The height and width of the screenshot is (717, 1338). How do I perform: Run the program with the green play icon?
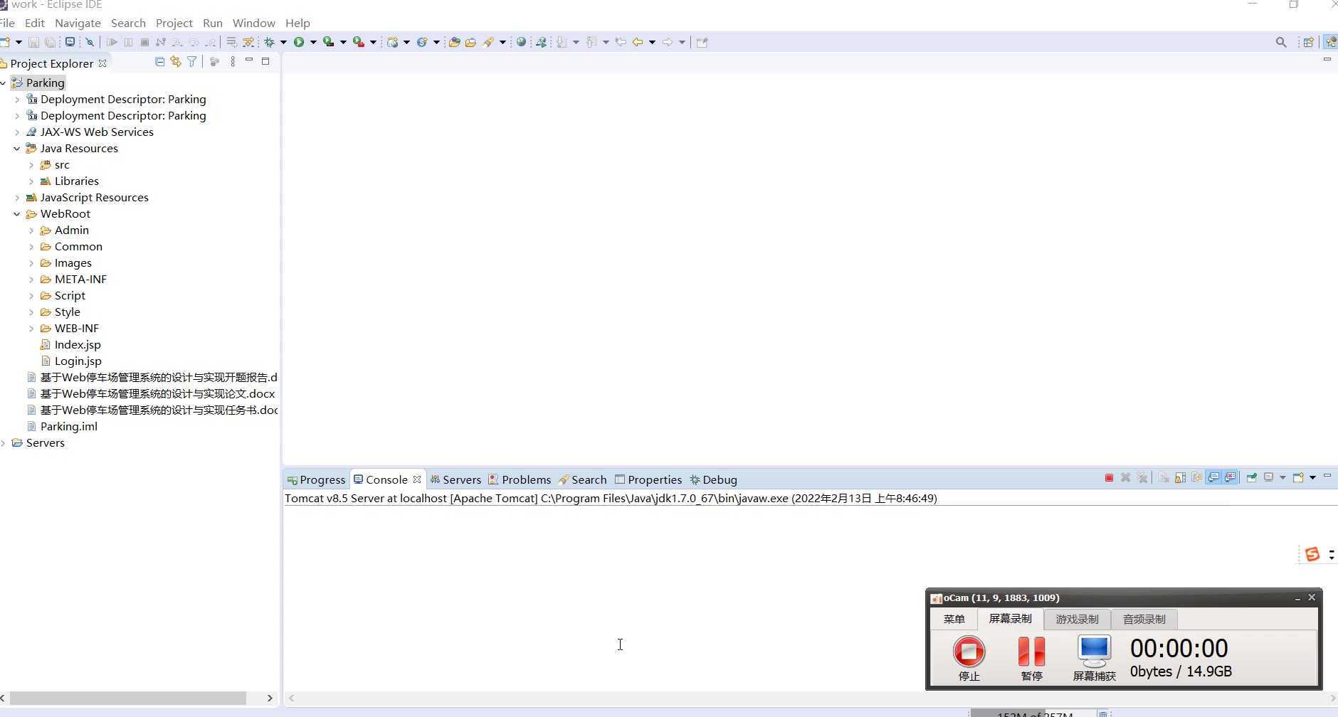299,42
